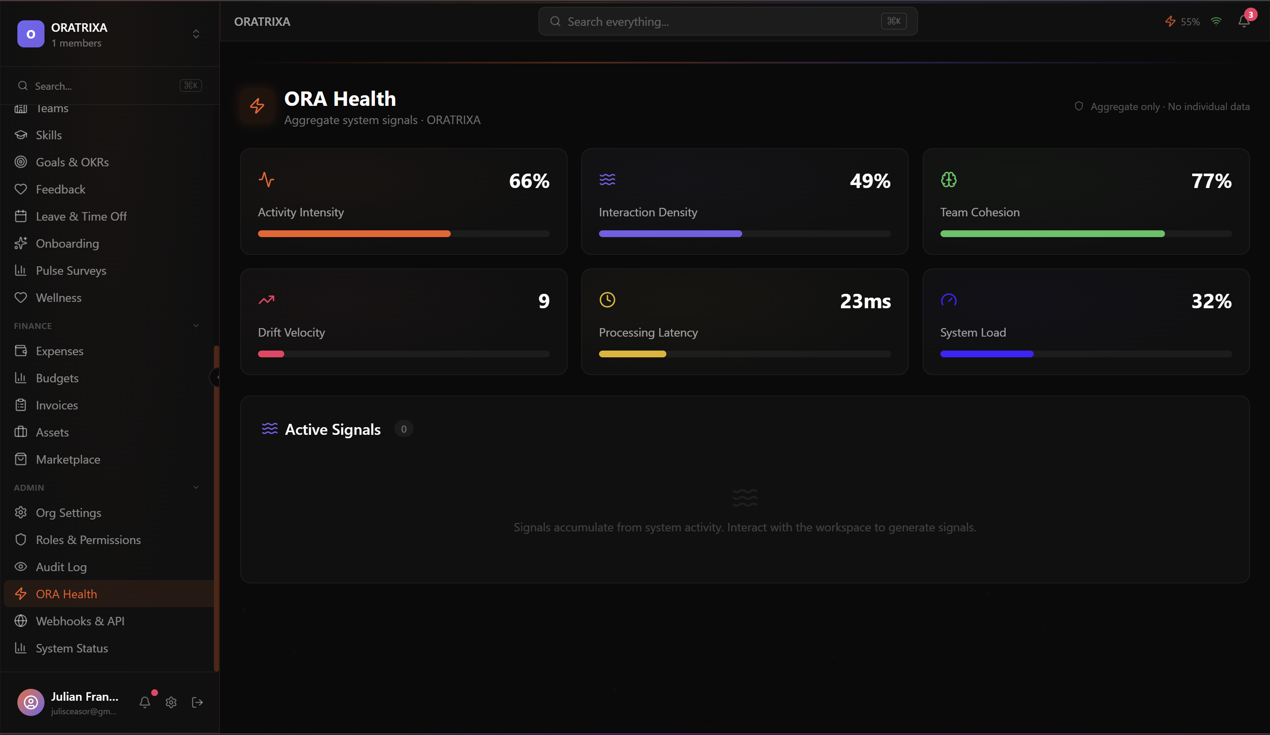Image resolution: width=1270 pixels, height=735 pixels.
Task: Click the Drift Velocity value 9
Action: point(544,301)
